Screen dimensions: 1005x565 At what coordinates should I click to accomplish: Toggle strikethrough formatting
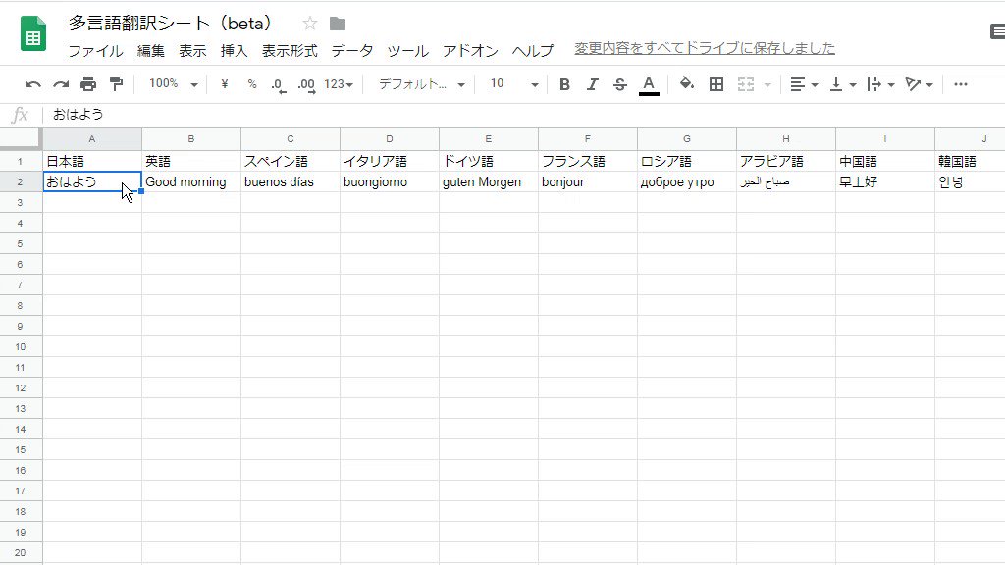pyautogui.click(x=619, y=84)
